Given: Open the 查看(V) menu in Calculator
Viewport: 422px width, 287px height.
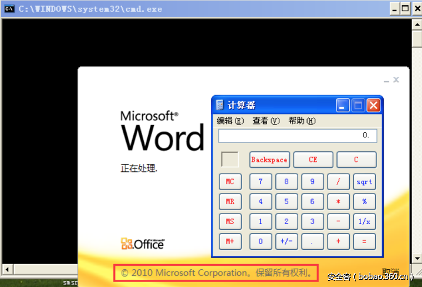Looking at the screenshot, I should click(x=266, y=121).
